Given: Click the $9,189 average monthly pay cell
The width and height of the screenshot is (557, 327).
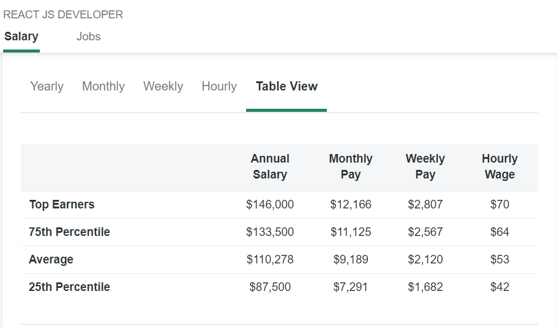Looking at the screenshot, I should (351, 259).
